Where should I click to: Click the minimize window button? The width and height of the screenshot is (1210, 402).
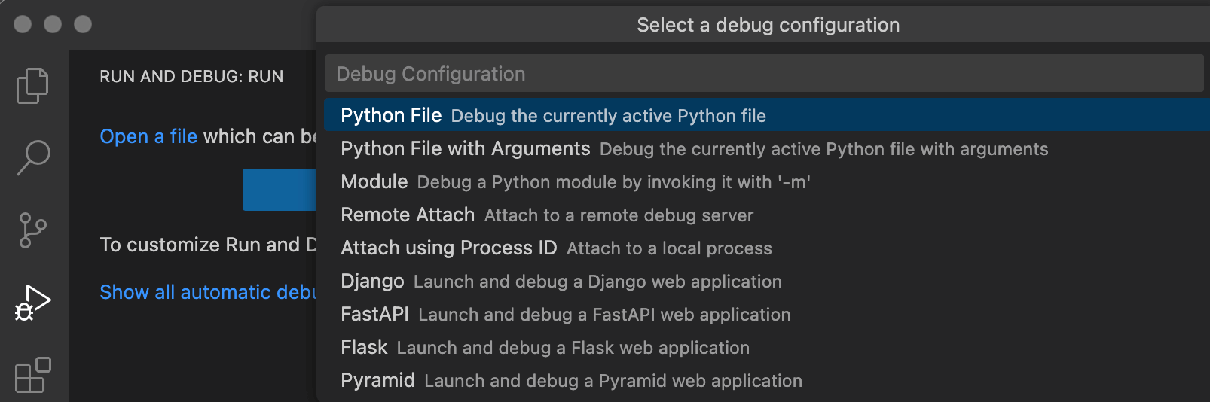(53, 24)
